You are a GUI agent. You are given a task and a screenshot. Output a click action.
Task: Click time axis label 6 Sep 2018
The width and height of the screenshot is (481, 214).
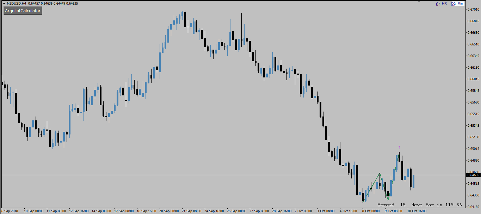[10, 211]
